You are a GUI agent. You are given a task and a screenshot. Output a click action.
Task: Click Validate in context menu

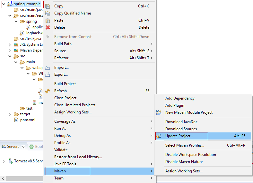(99, 150)
